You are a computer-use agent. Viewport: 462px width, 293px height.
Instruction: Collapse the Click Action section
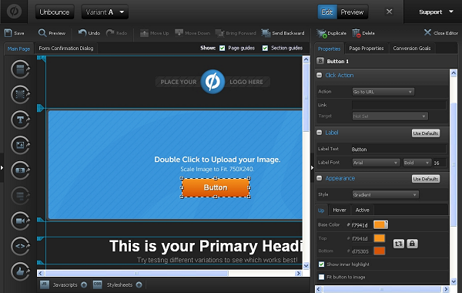click(320, 76)
